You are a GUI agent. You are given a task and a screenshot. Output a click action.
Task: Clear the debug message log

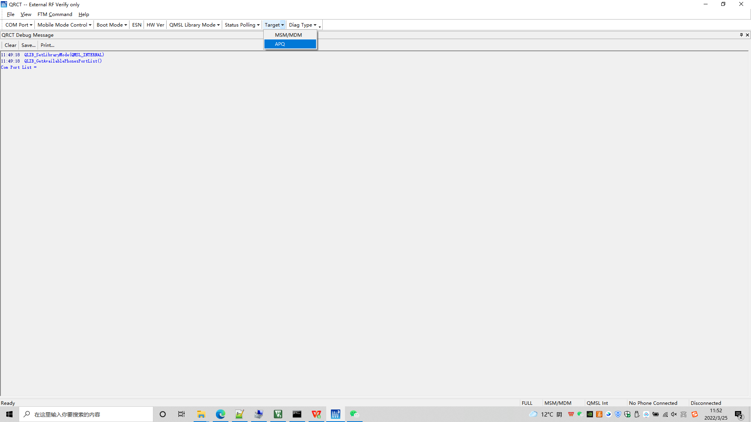tap(11, 45)
